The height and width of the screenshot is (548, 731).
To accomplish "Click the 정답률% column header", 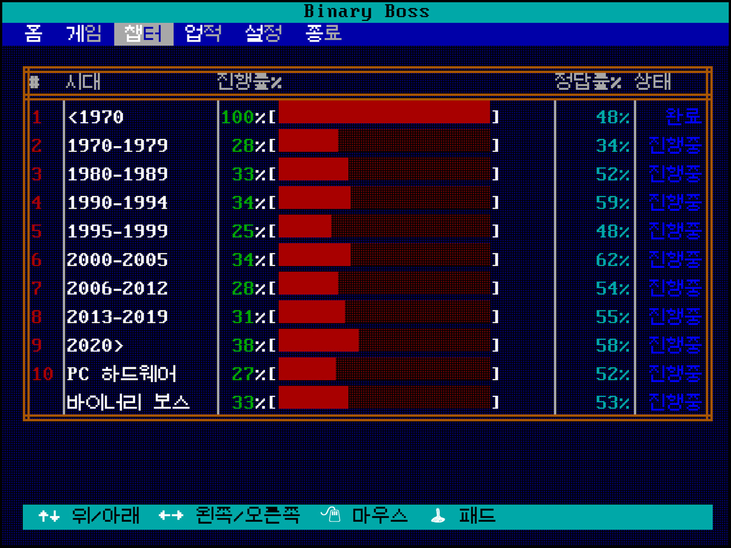I will pos(588,82).
